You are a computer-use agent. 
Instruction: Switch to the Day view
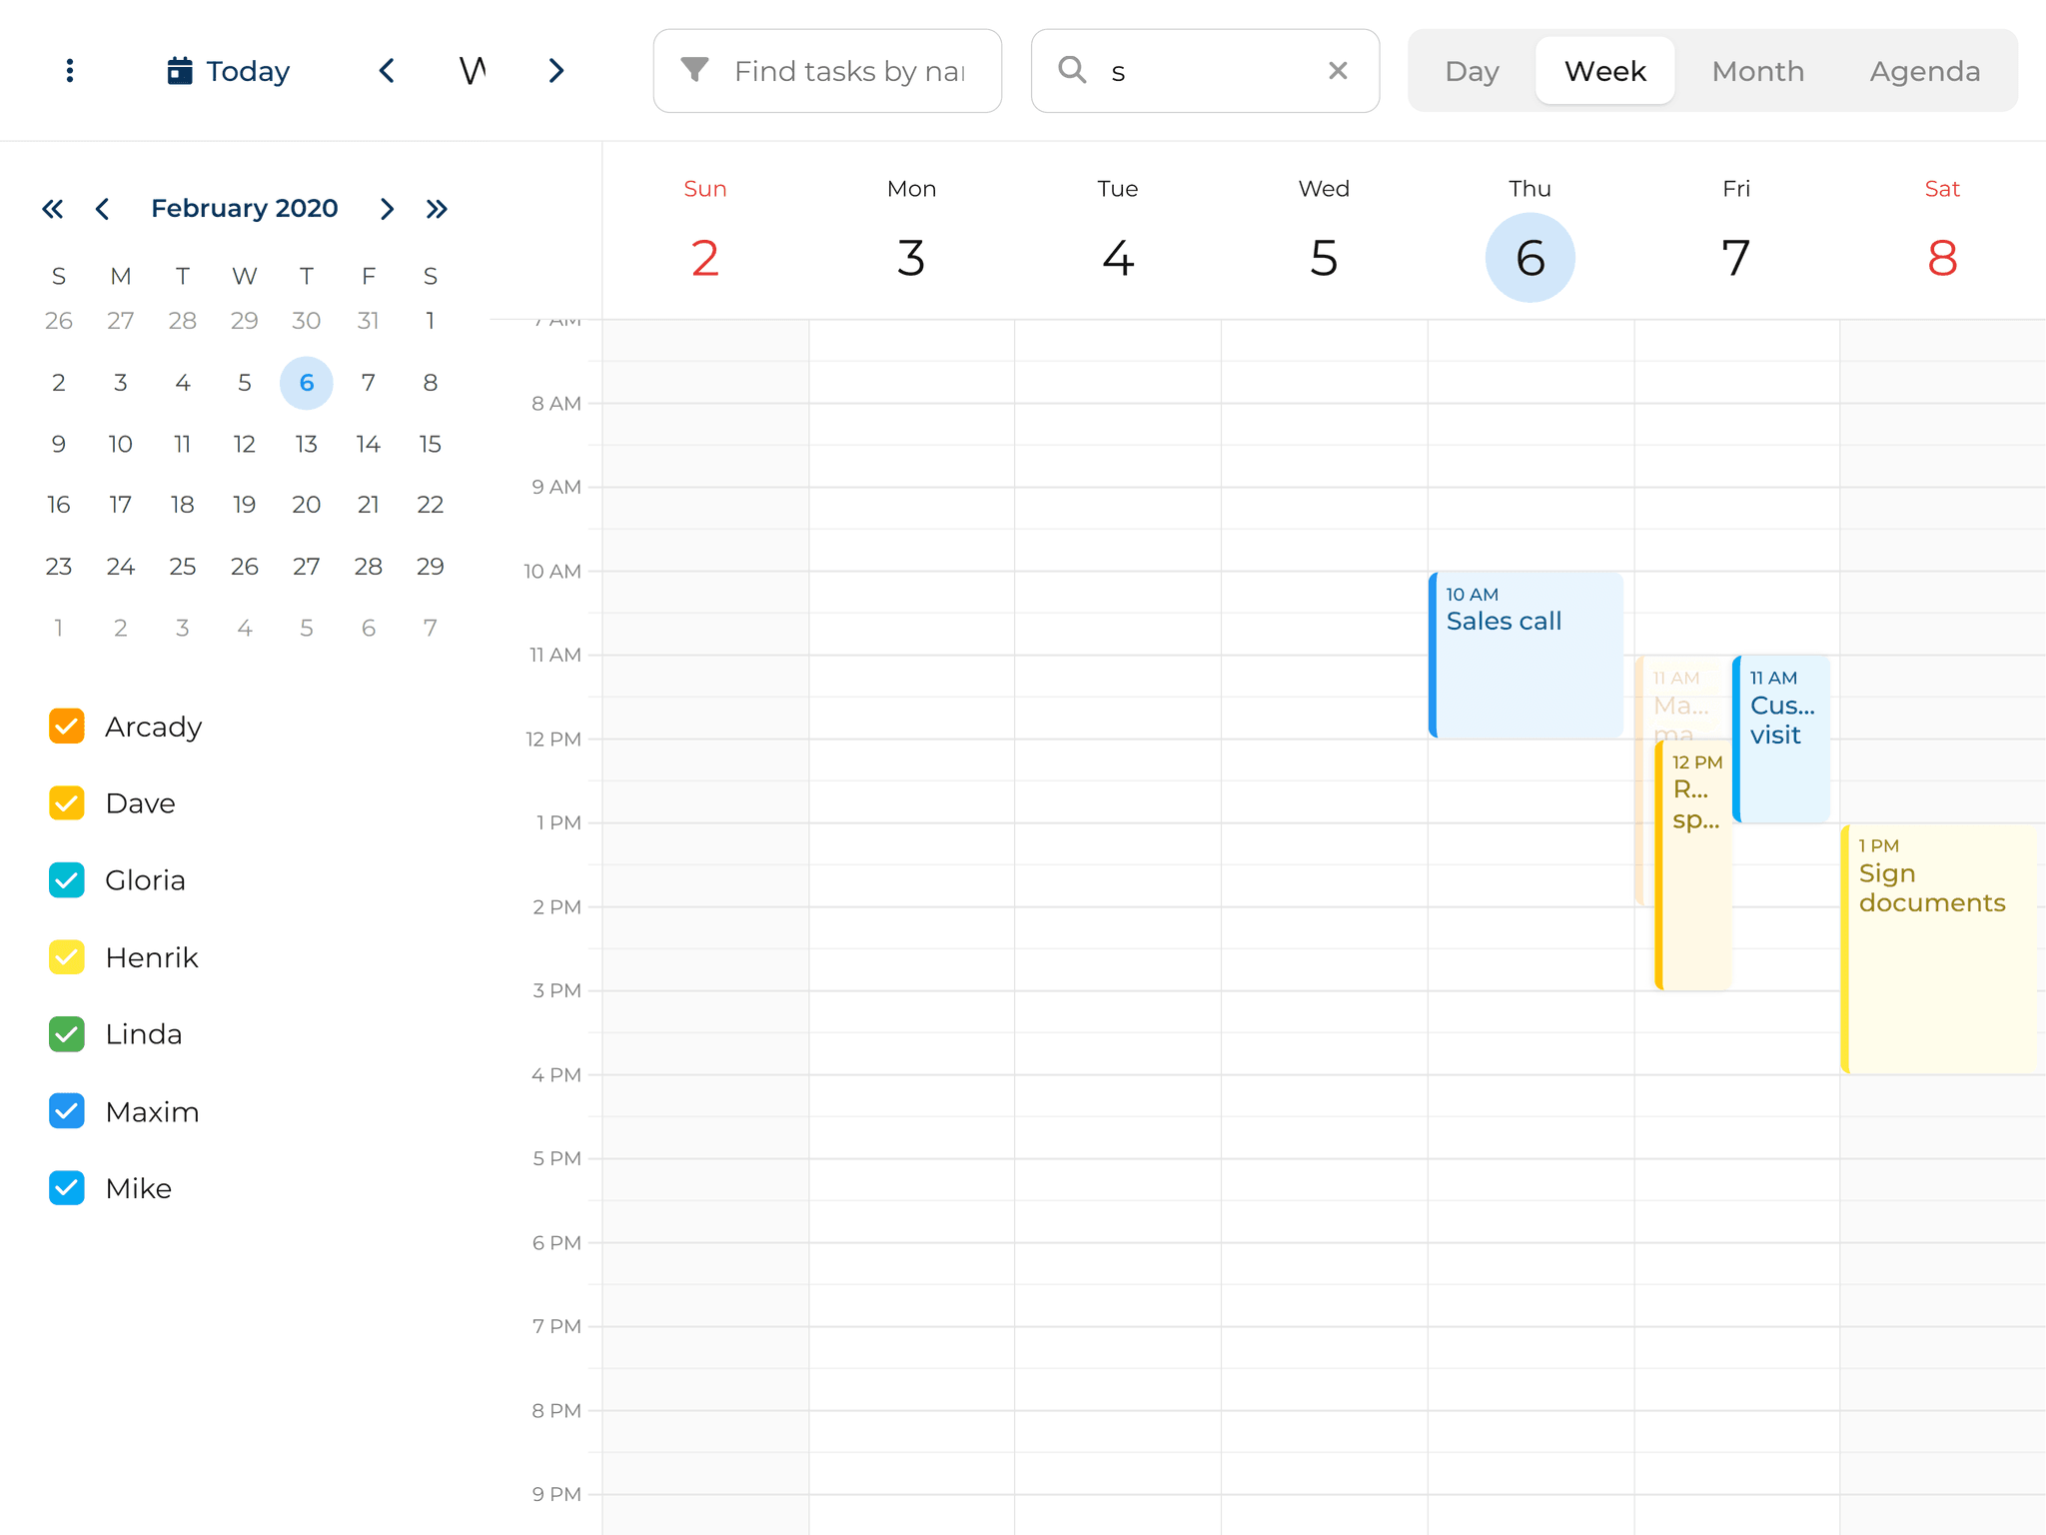tap(1472, 70)
